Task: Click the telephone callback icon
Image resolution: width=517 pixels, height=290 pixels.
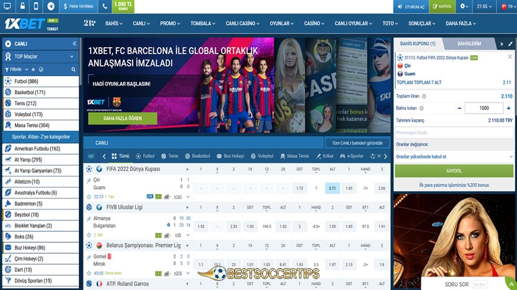Action: (x=105, y=6)
